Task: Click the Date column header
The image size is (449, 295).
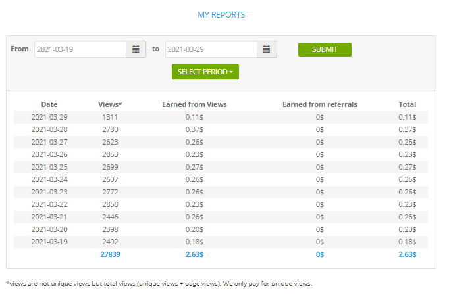Action: coord(49,104)
